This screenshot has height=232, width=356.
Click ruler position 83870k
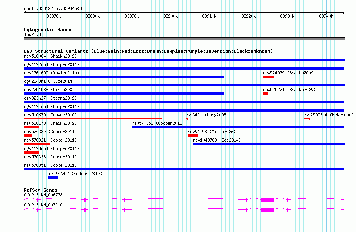(54, 16)
